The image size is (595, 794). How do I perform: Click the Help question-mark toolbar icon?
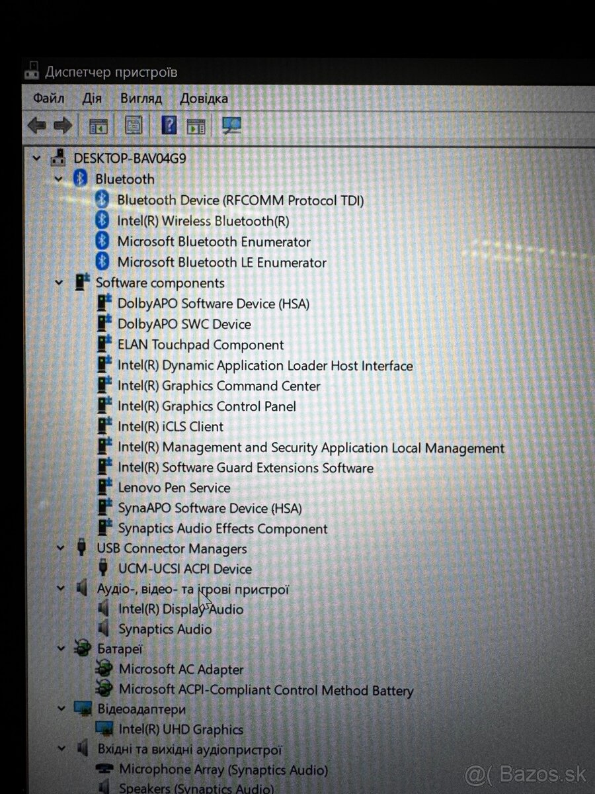(x=169, y=125)
